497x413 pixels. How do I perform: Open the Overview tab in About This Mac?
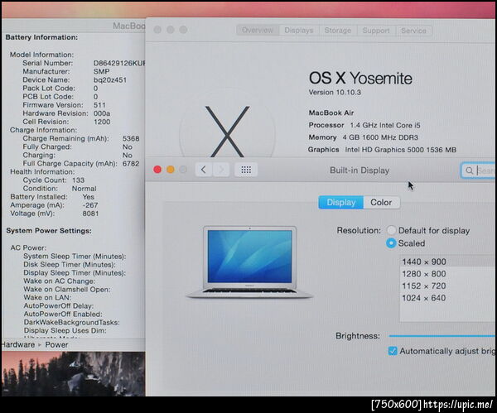[x=258, y=31]
